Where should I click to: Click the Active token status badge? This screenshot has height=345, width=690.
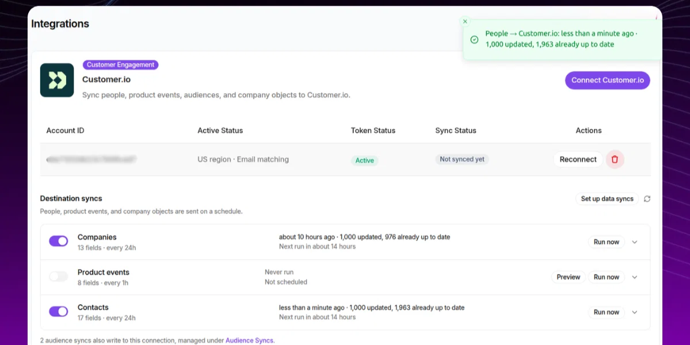(x=365, y=160)
